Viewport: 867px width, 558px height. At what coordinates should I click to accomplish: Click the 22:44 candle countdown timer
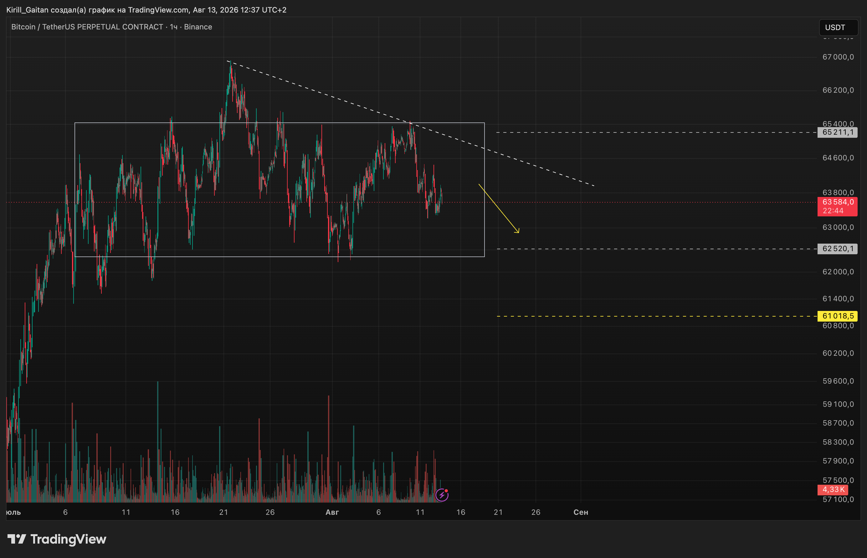coord(833,211)
